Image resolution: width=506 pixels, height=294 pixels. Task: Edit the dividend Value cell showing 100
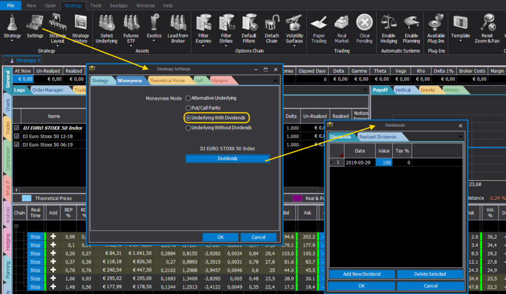pyautogui.click(x=383, y=162)
